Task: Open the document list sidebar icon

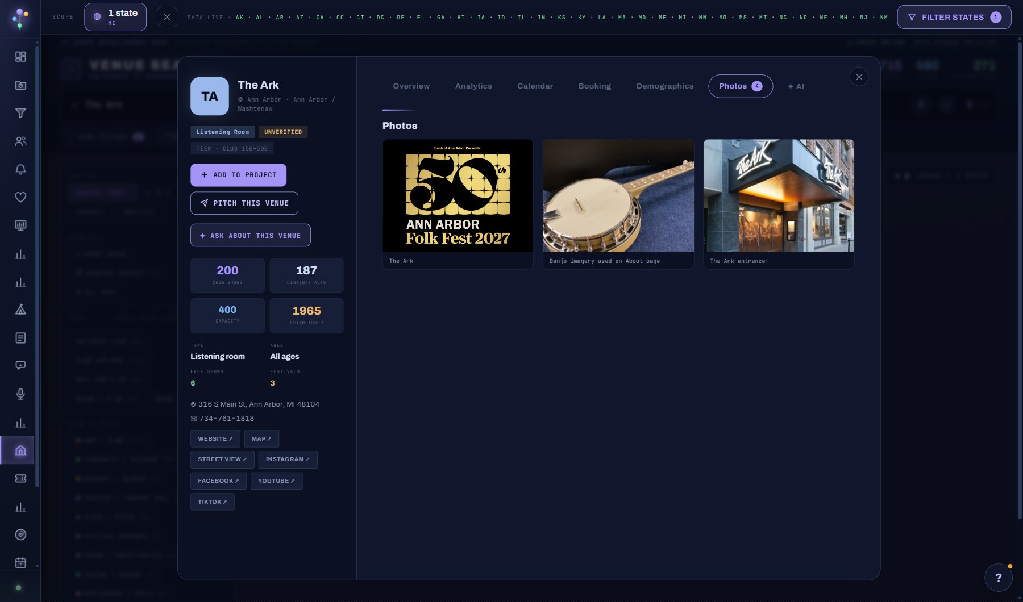Action: coord(20,338)
